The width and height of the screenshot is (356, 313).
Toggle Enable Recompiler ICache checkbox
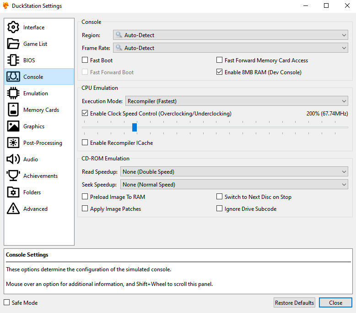coord(85,143)
